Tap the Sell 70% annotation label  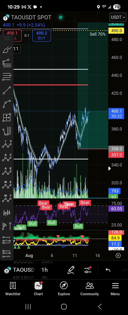tap(97, 34)
